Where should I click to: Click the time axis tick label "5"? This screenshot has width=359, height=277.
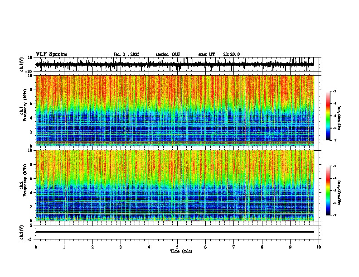coord(177,247)
